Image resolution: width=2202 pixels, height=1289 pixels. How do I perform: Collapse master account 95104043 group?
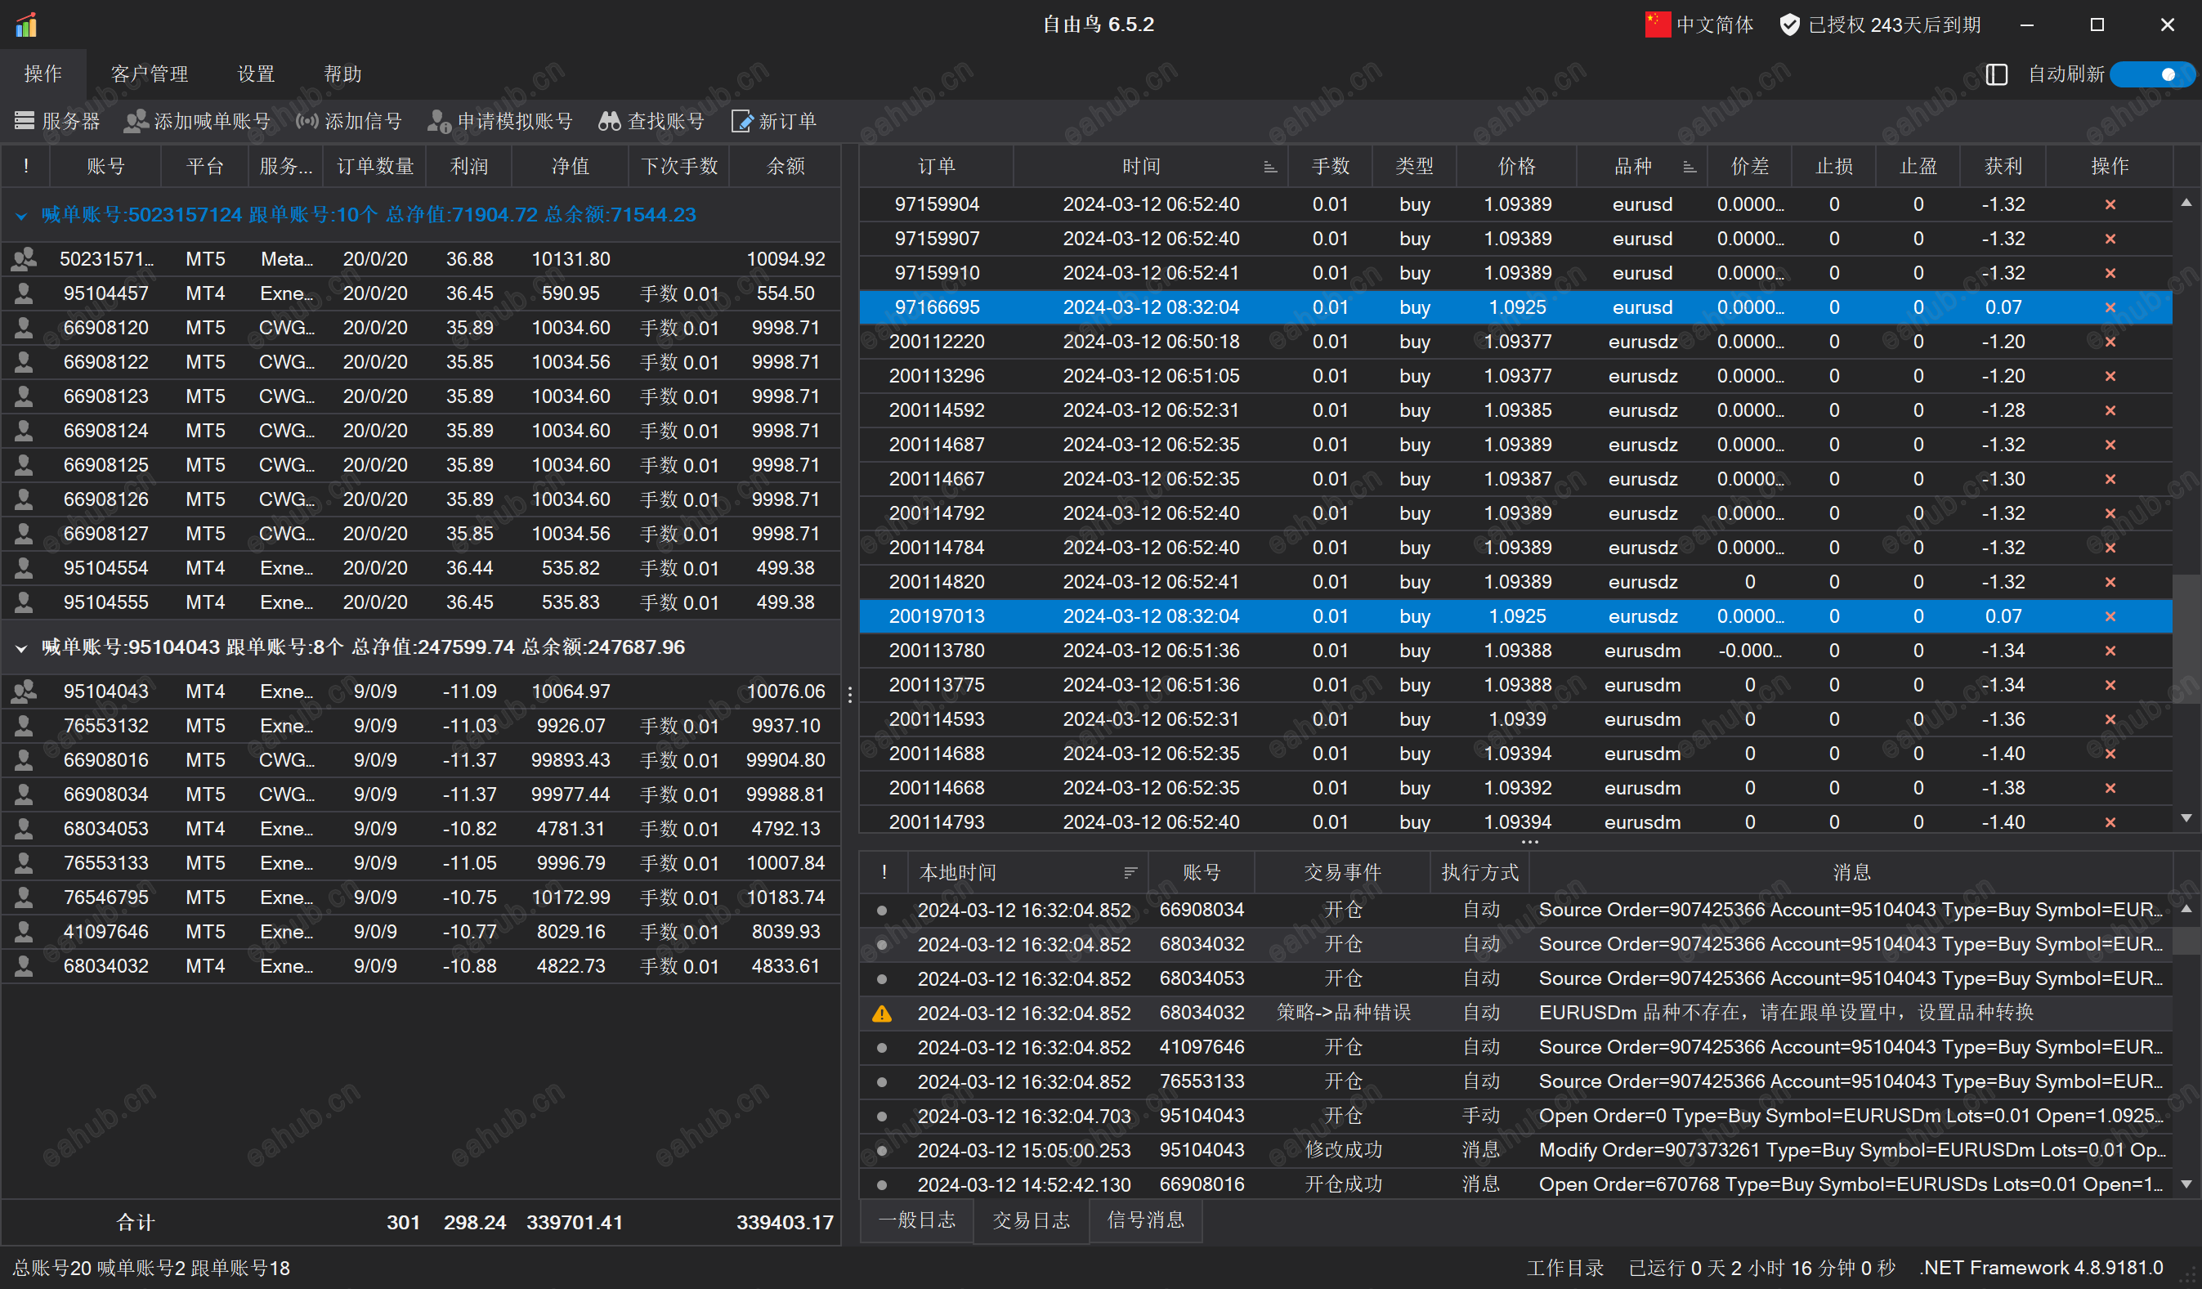(21, 647)
